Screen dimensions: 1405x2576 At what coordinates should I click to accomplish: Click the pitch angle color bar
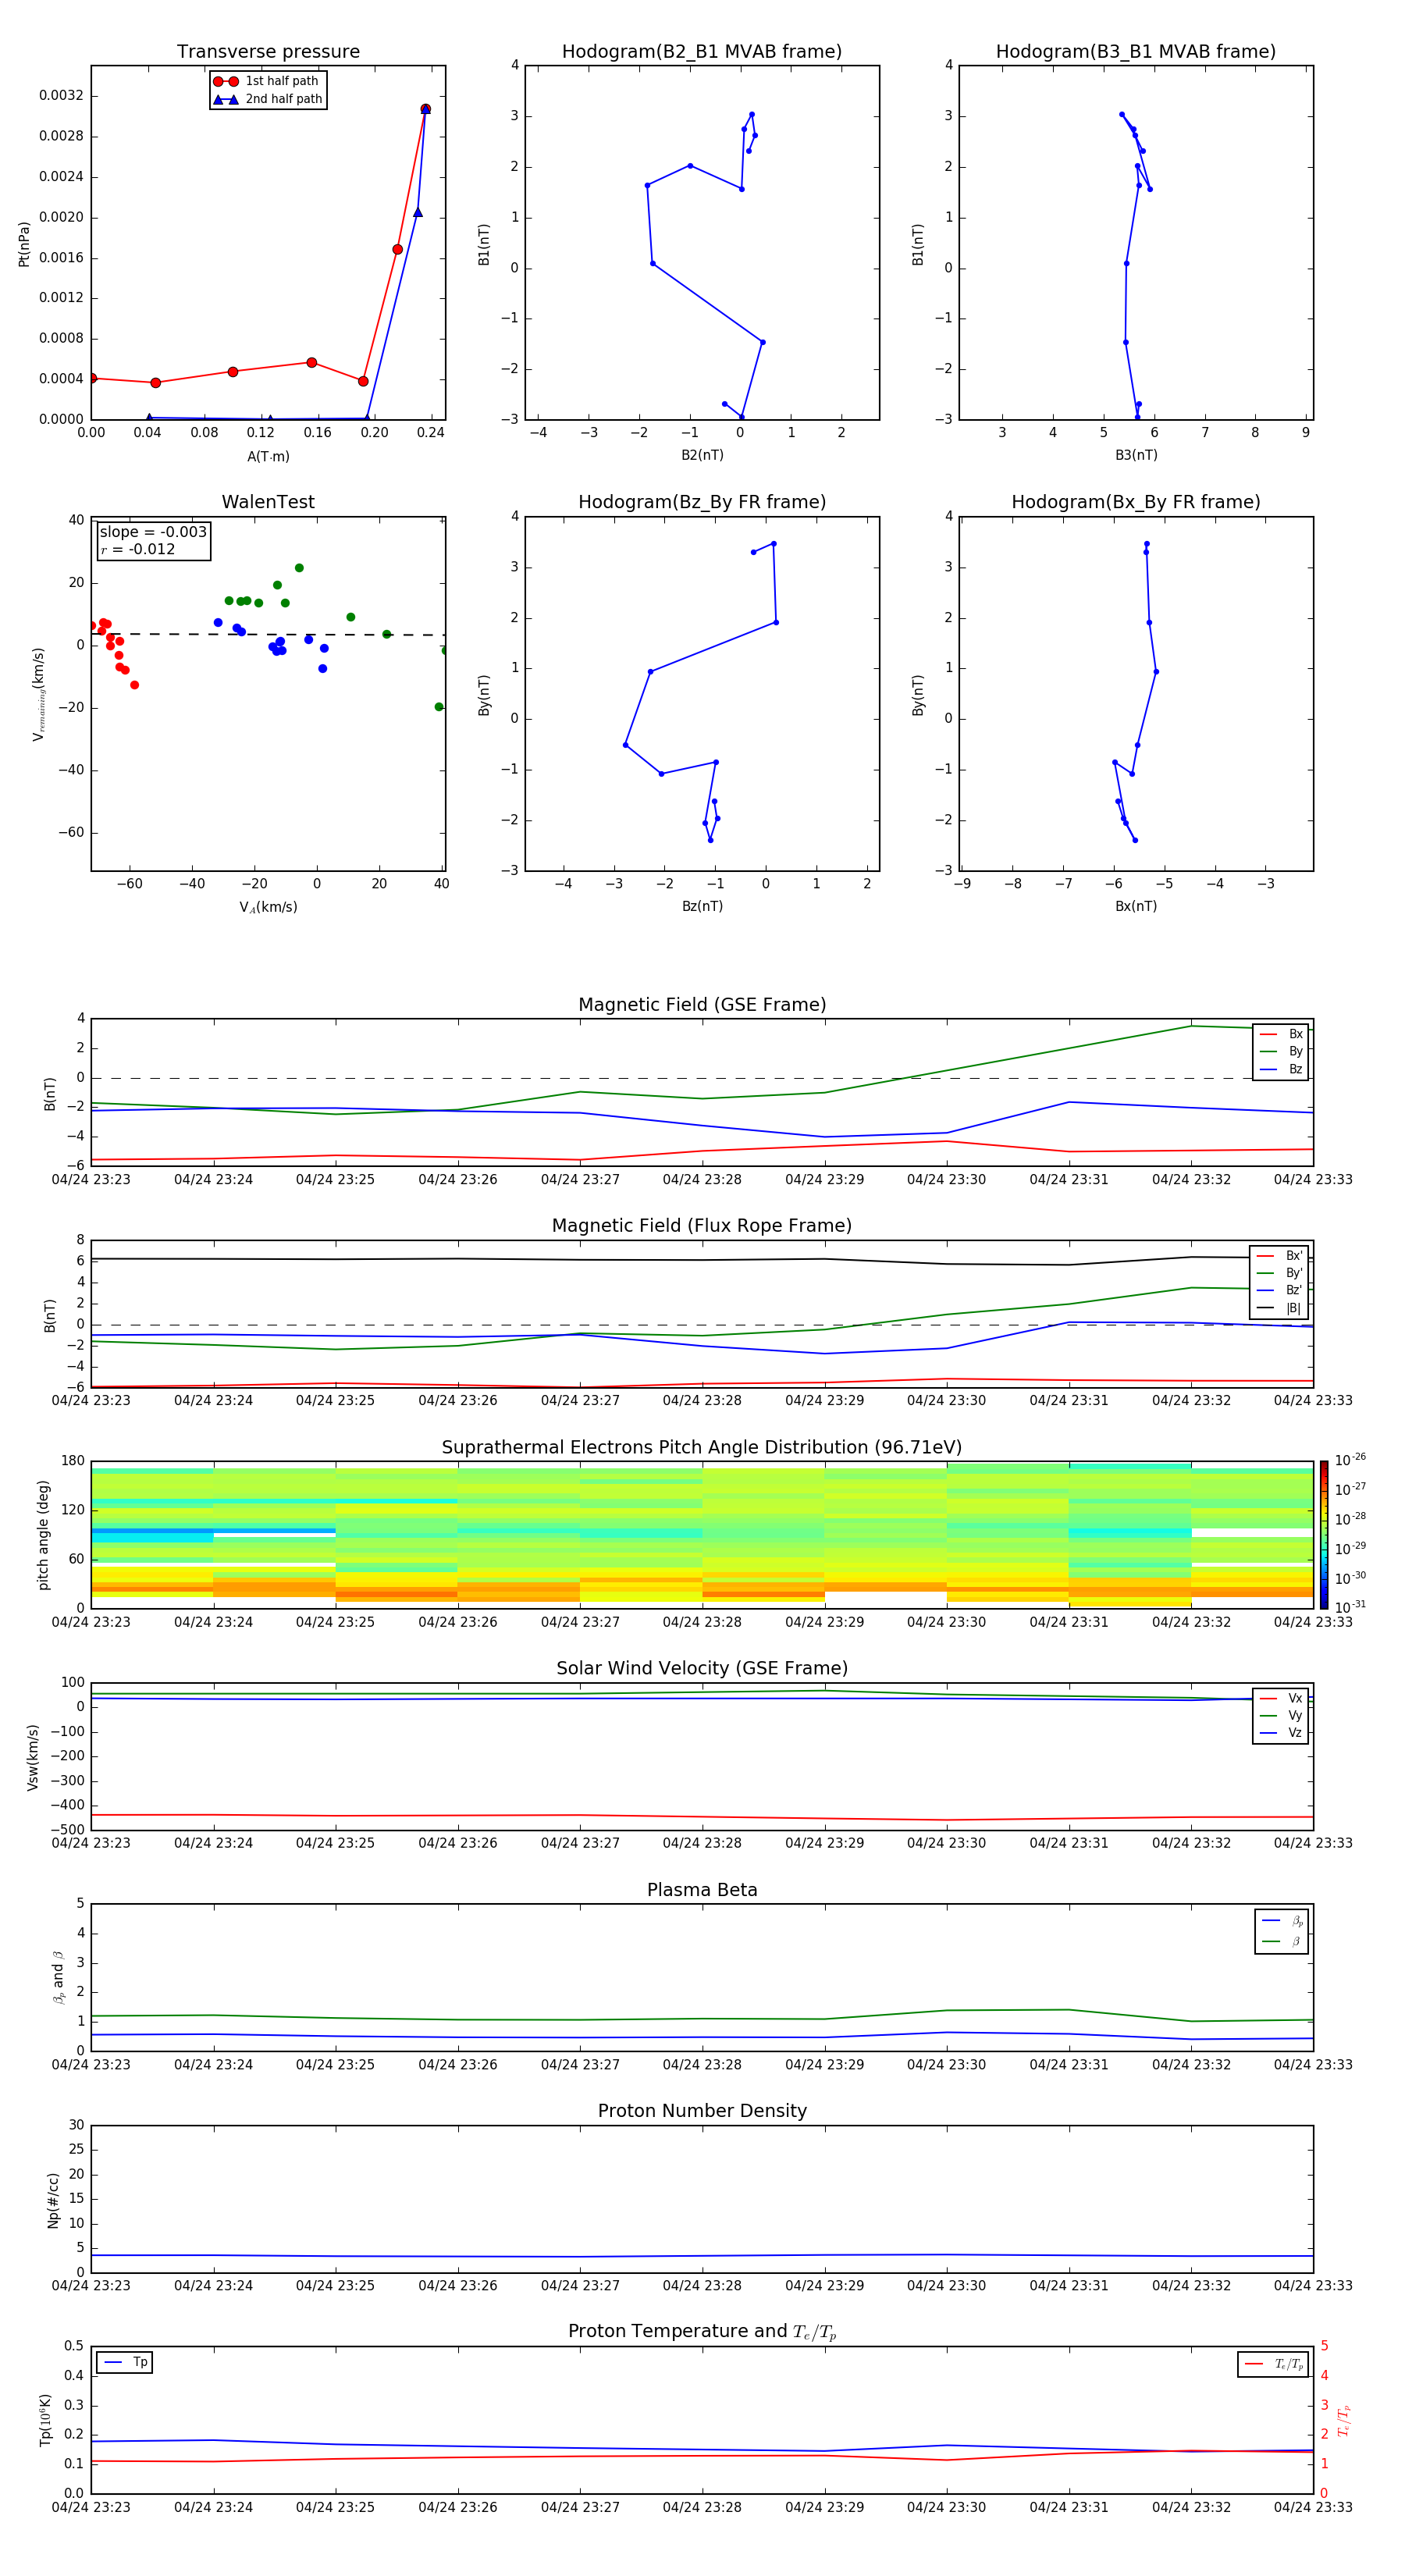1324,1535
